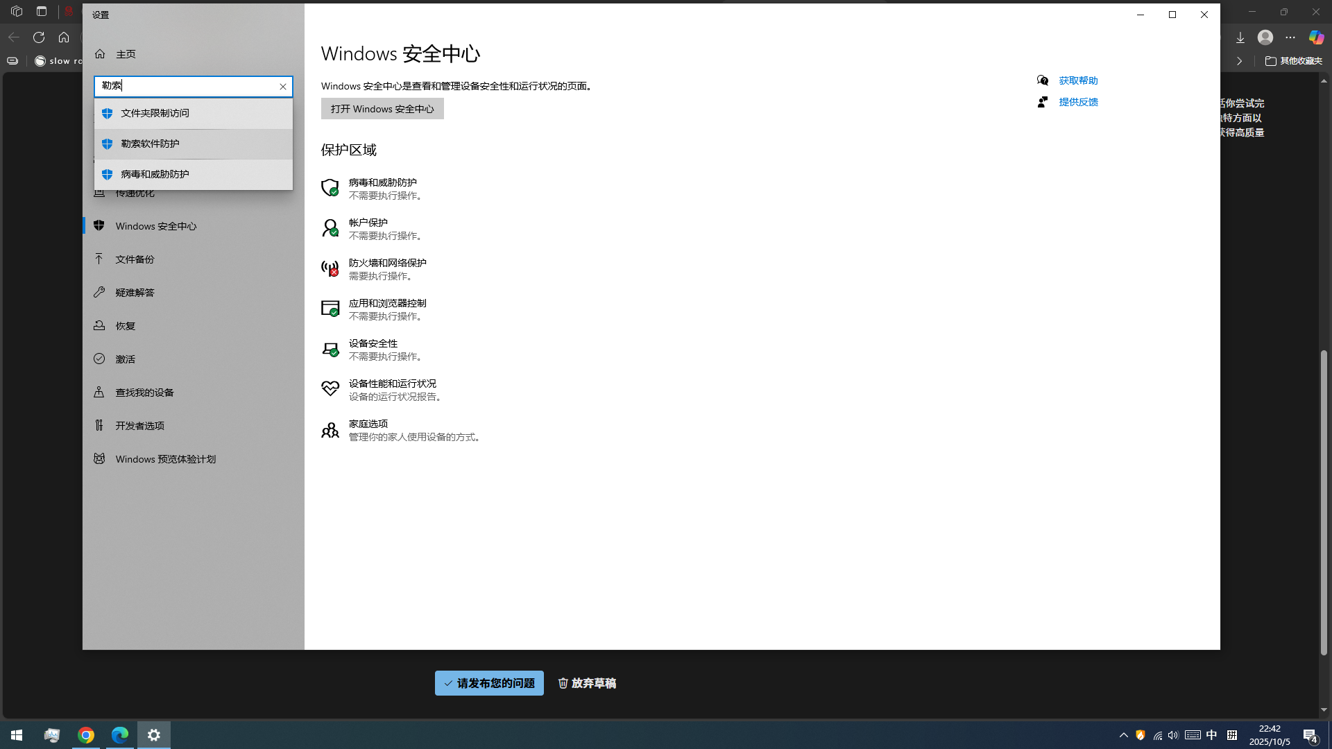Click the family options people icon
This screenshot has height=749, width=1332.
pyautogui.click(x=330, y=430)
